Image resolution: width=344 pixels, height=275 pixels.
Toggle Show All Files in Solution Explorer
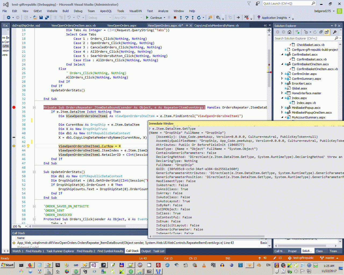[327, 32]
